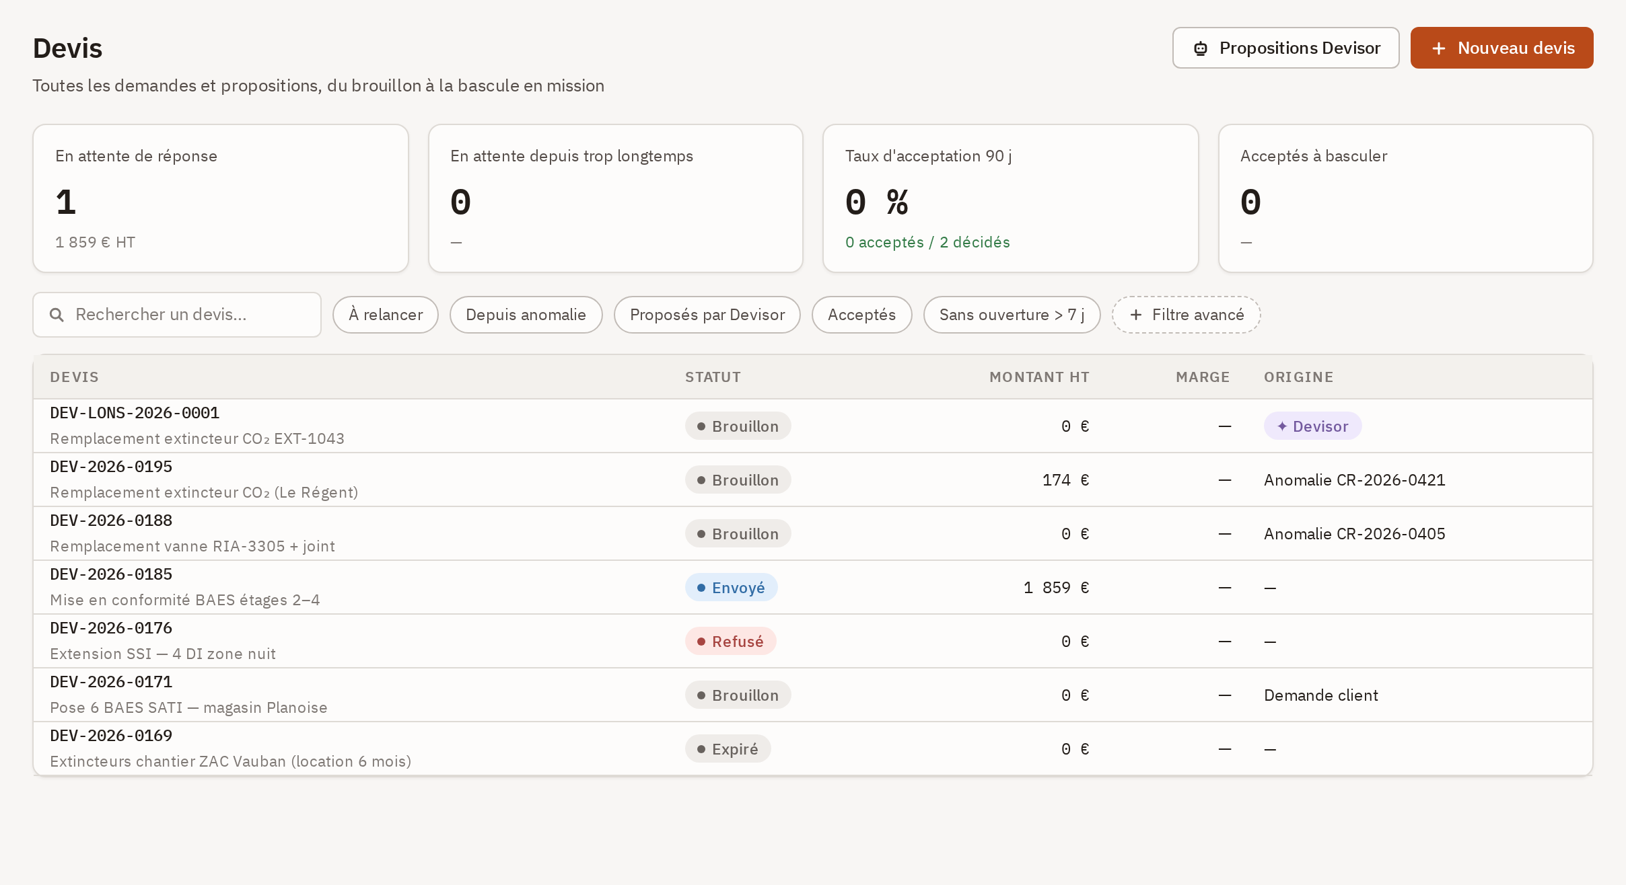Click the 1 859 € HT summary text

95,242
